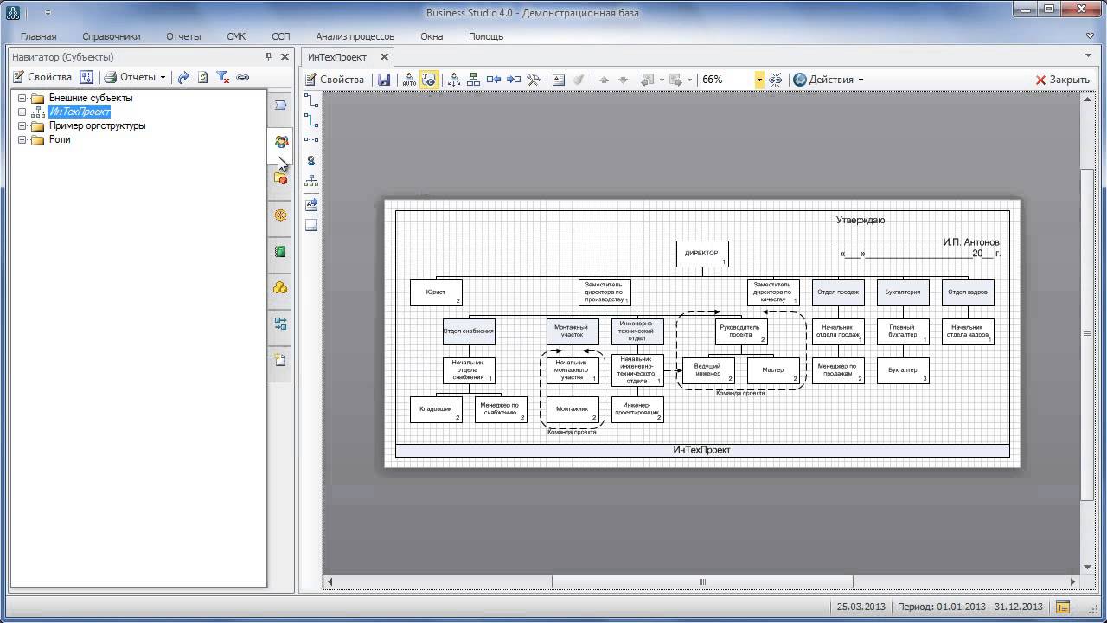This screenshot has height=623, width=1107.
Task: Pin the Navigator panel
Action: pyautogui.click(x=269, y=57)
